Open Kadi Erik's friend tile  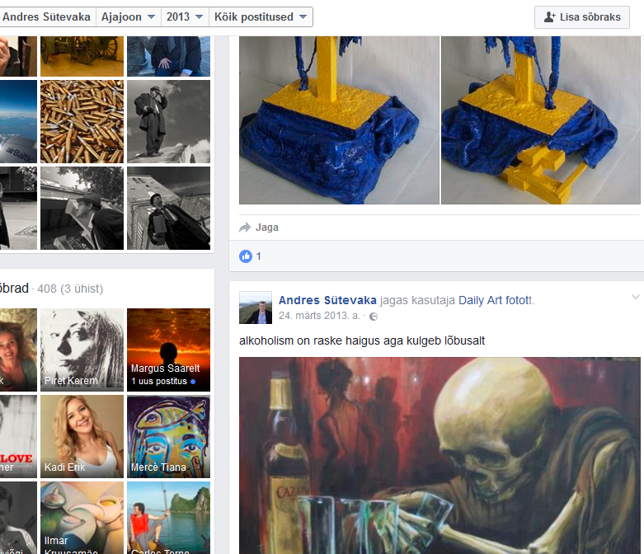coord(82,437)
